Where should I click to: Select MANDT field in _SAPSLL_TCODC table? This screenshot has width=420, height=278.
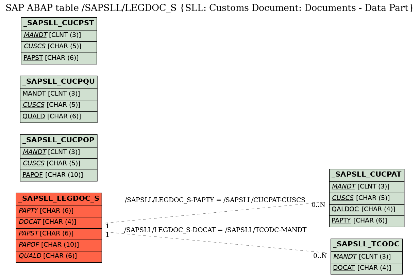tap(367, 257)
